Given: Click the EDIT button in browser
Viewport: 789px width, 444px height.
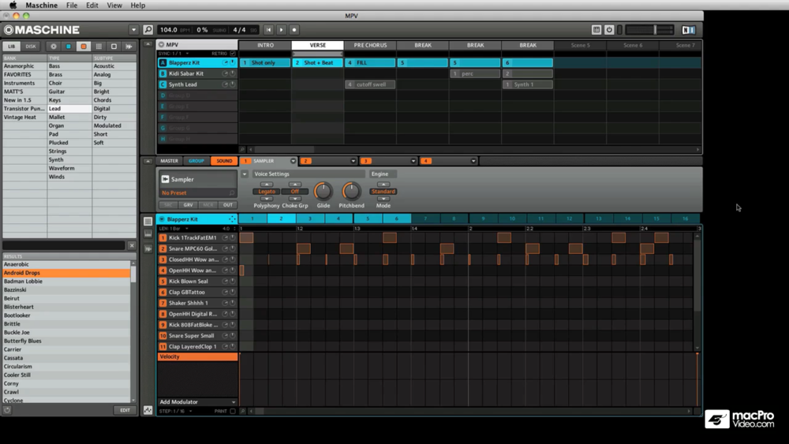Looking at the screenshot, I should pos(125,410).
